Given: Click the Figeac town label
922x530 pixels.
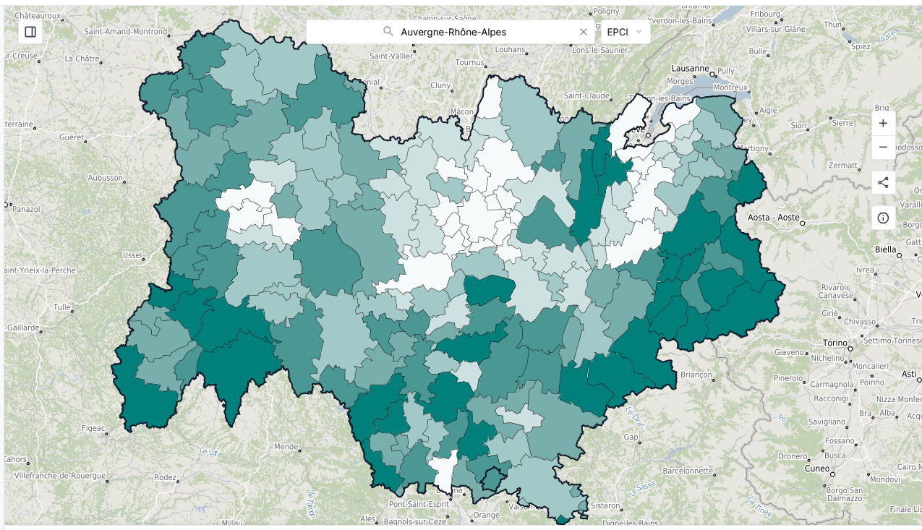Looking at the screenshot, I should click(x=93, y=428).
